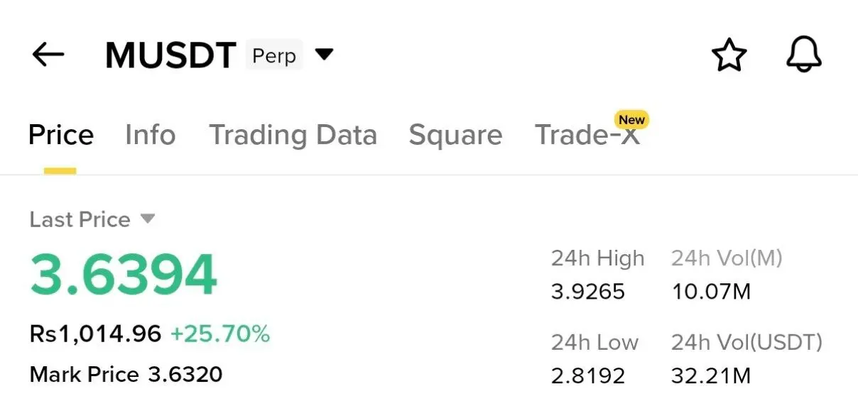Screen dimensions: 858x401
Task: Tap the +25.70% change percentage
Action: pos(220,333)
